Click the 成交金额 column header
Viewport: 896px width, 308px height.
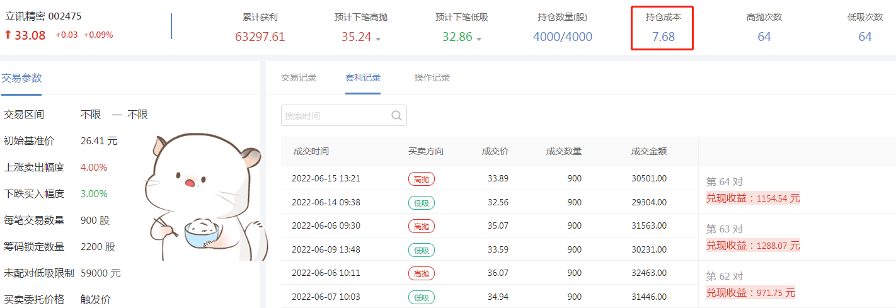pos(649,151)
